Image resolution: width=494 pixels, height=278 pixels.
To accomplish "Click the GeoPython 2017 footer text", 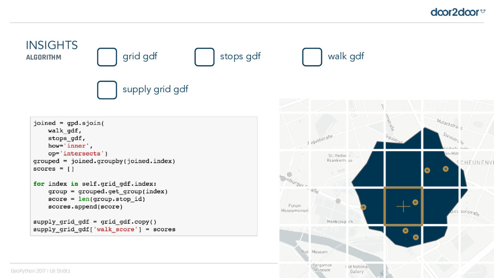I will (x=41, y=271).
